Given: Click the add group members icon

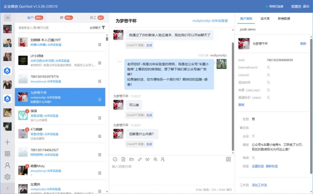Looking at the screenshot, I should point(155,159).
